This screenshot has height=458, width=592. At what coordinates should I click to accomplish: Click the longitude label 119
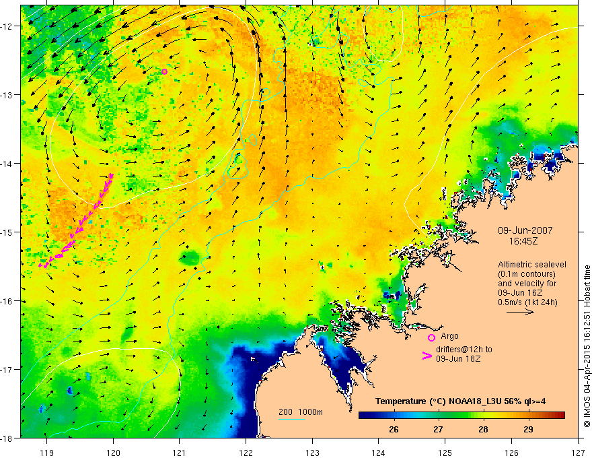tap(46, 453)
